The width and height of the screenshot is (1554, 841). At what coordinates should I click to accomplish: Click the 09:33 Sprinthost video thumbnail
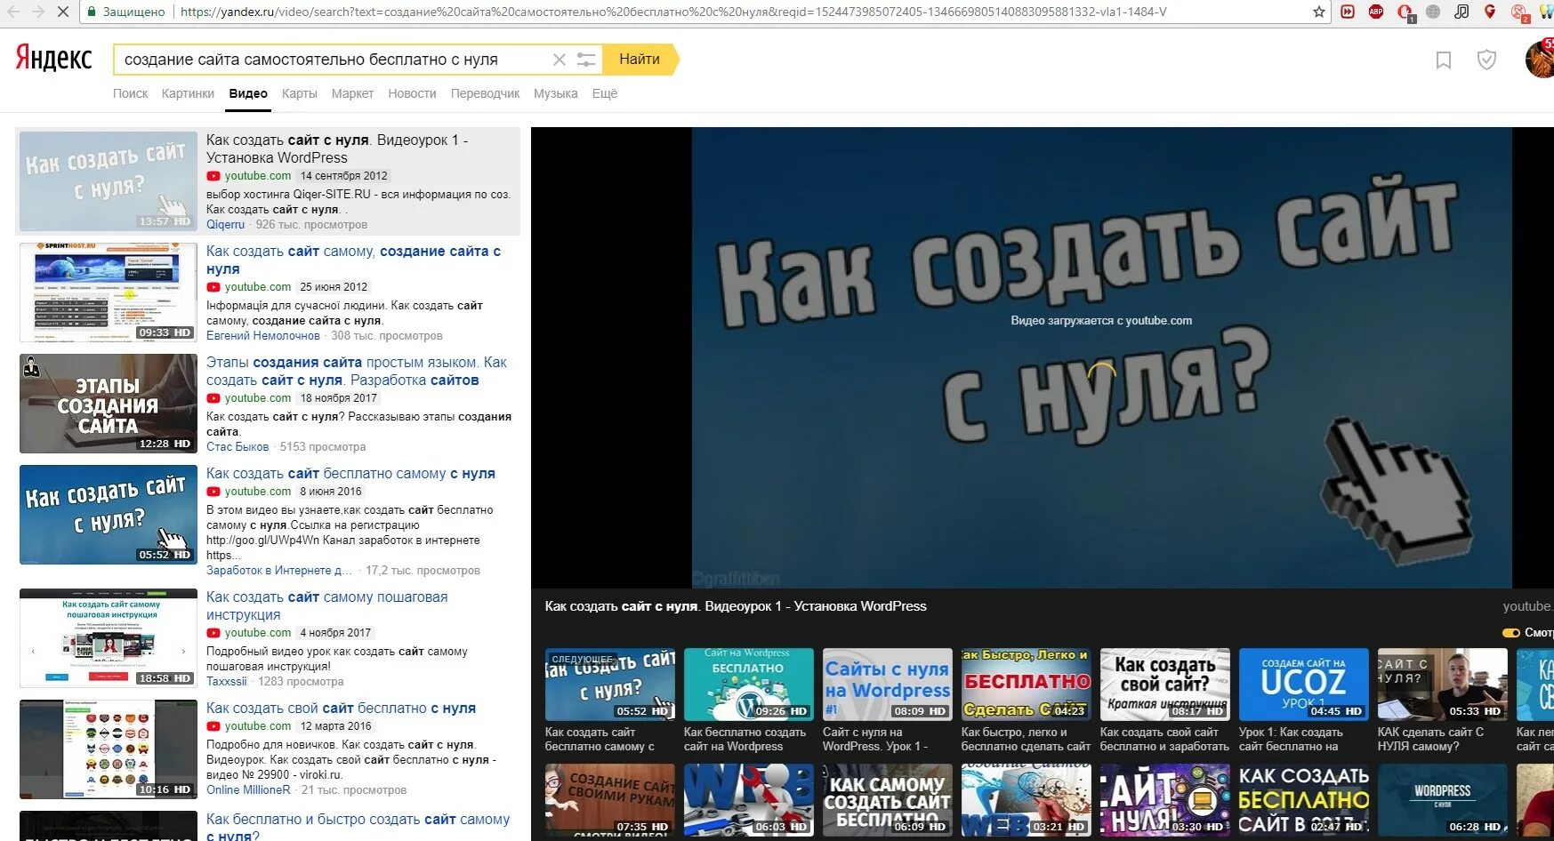[x=109, y=292]
